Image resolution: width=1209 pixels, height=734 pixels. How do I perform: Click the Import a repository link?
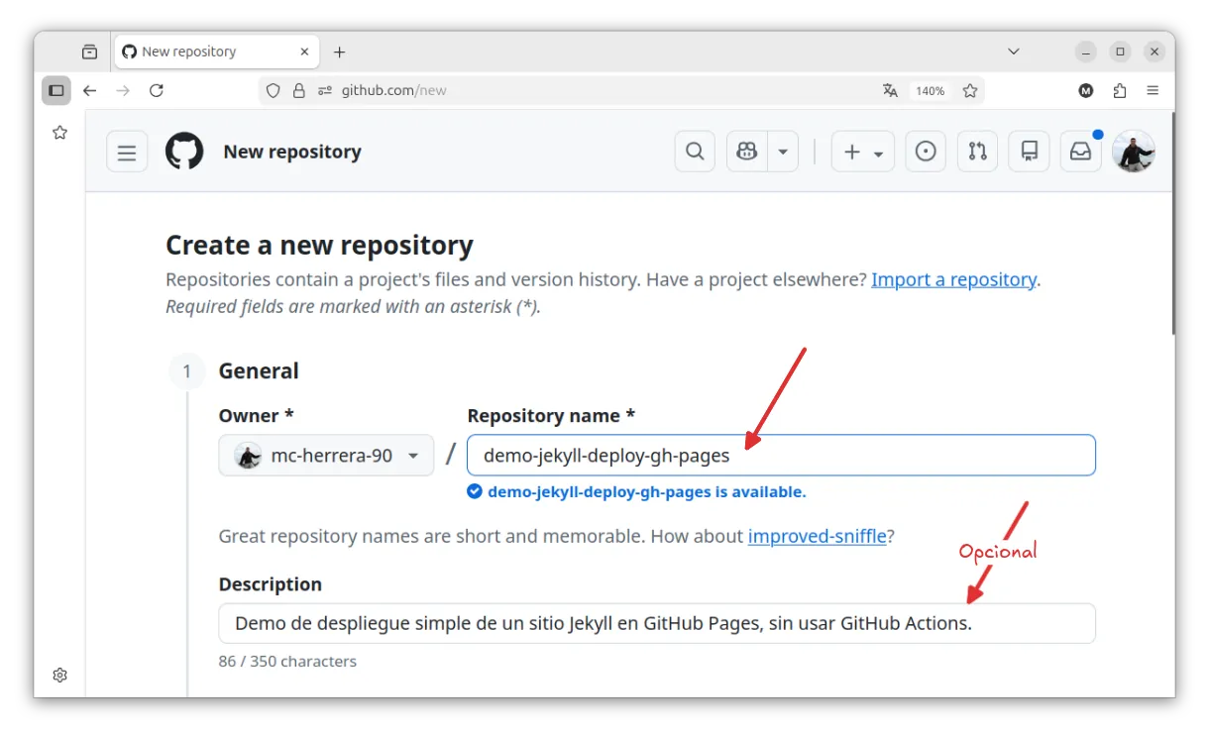point(953,279)
